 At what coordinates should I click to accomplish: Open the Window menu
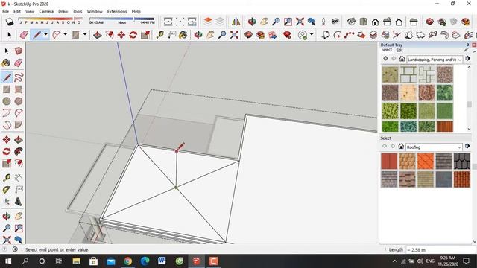click(x=95, y=11)
